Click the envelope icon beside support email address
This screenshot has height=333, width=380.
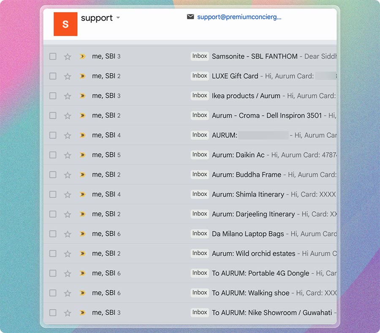click(190, 17)
